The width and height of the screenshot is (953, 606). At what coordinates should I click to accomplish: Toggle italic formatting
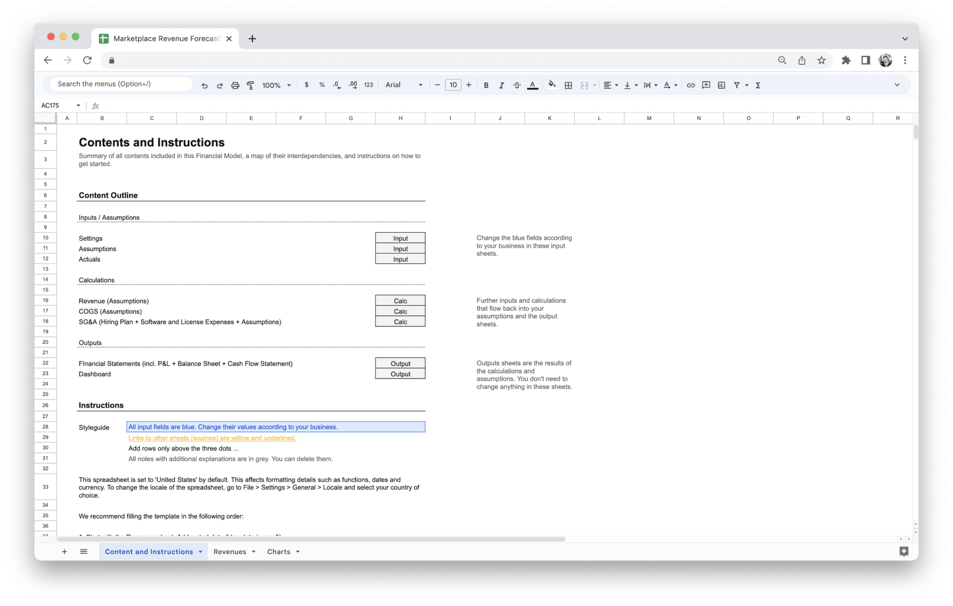(502, 85)
